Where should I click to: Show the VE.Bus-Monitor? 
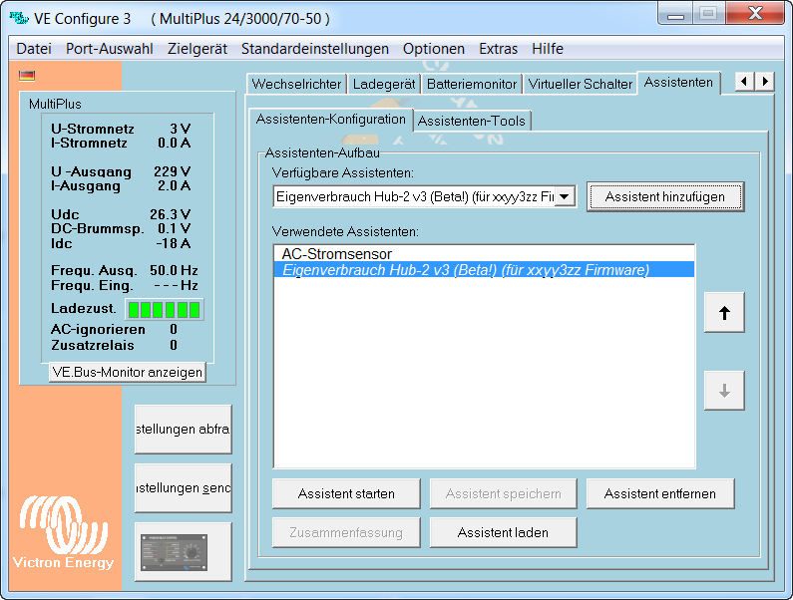(x=127, y=372)
